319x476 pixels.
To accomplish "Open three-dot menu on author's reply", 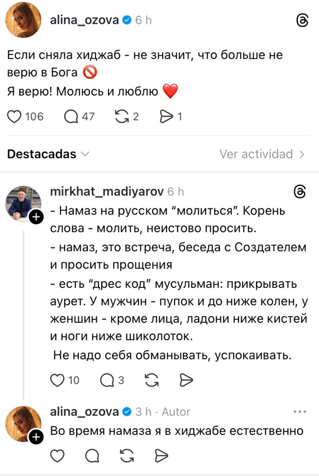I will click(299, 412).
